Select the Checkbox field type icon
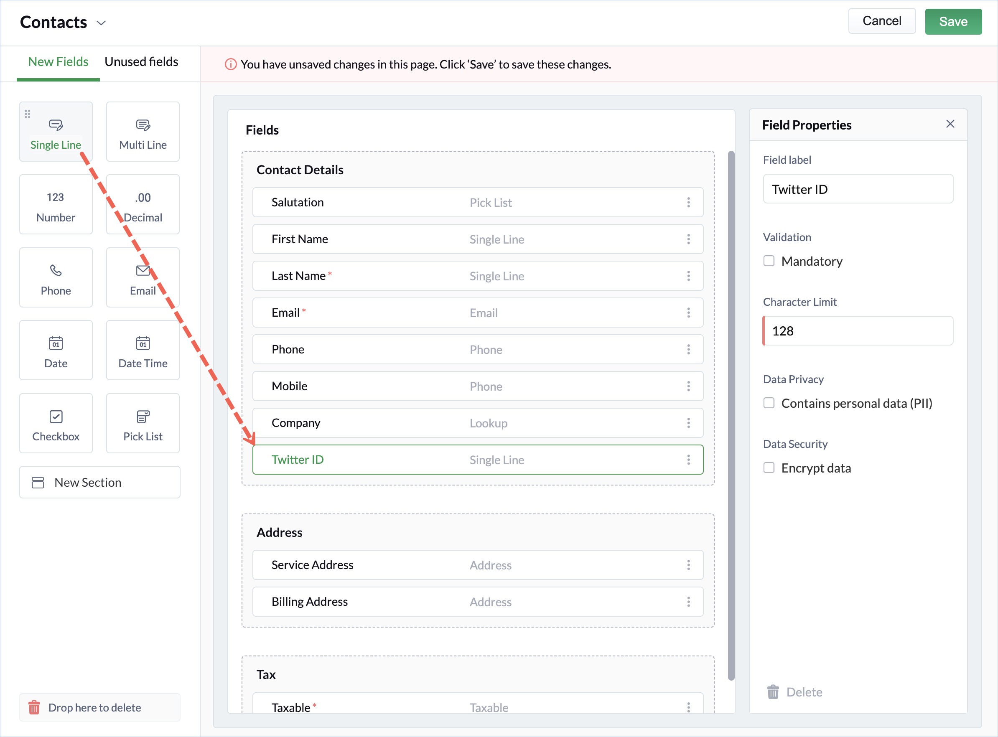 pos(56,416)
